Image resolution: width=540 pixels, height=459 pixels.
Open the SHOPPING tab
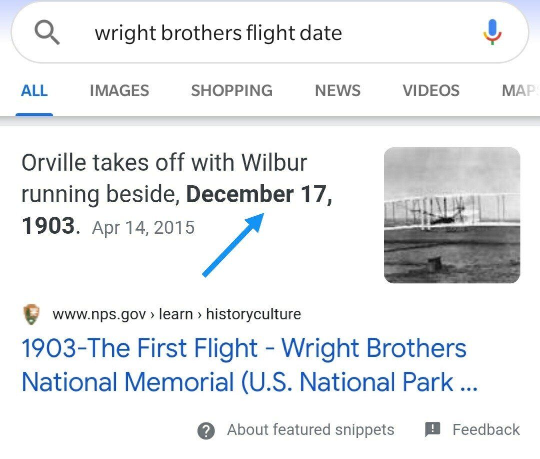pyautogui.click(x=231, y=91)
